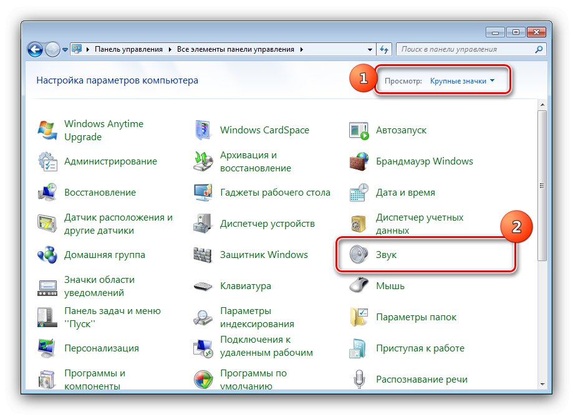The width and height of the screenshot is (573, 415).
Task: Go back with the Back arrow button
Action: 35,49
